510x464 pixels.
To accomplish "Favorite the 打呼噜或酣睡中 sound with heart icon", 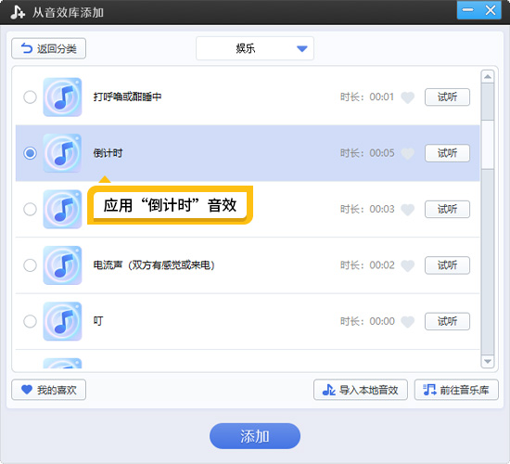I will click(x=408, y=97).
